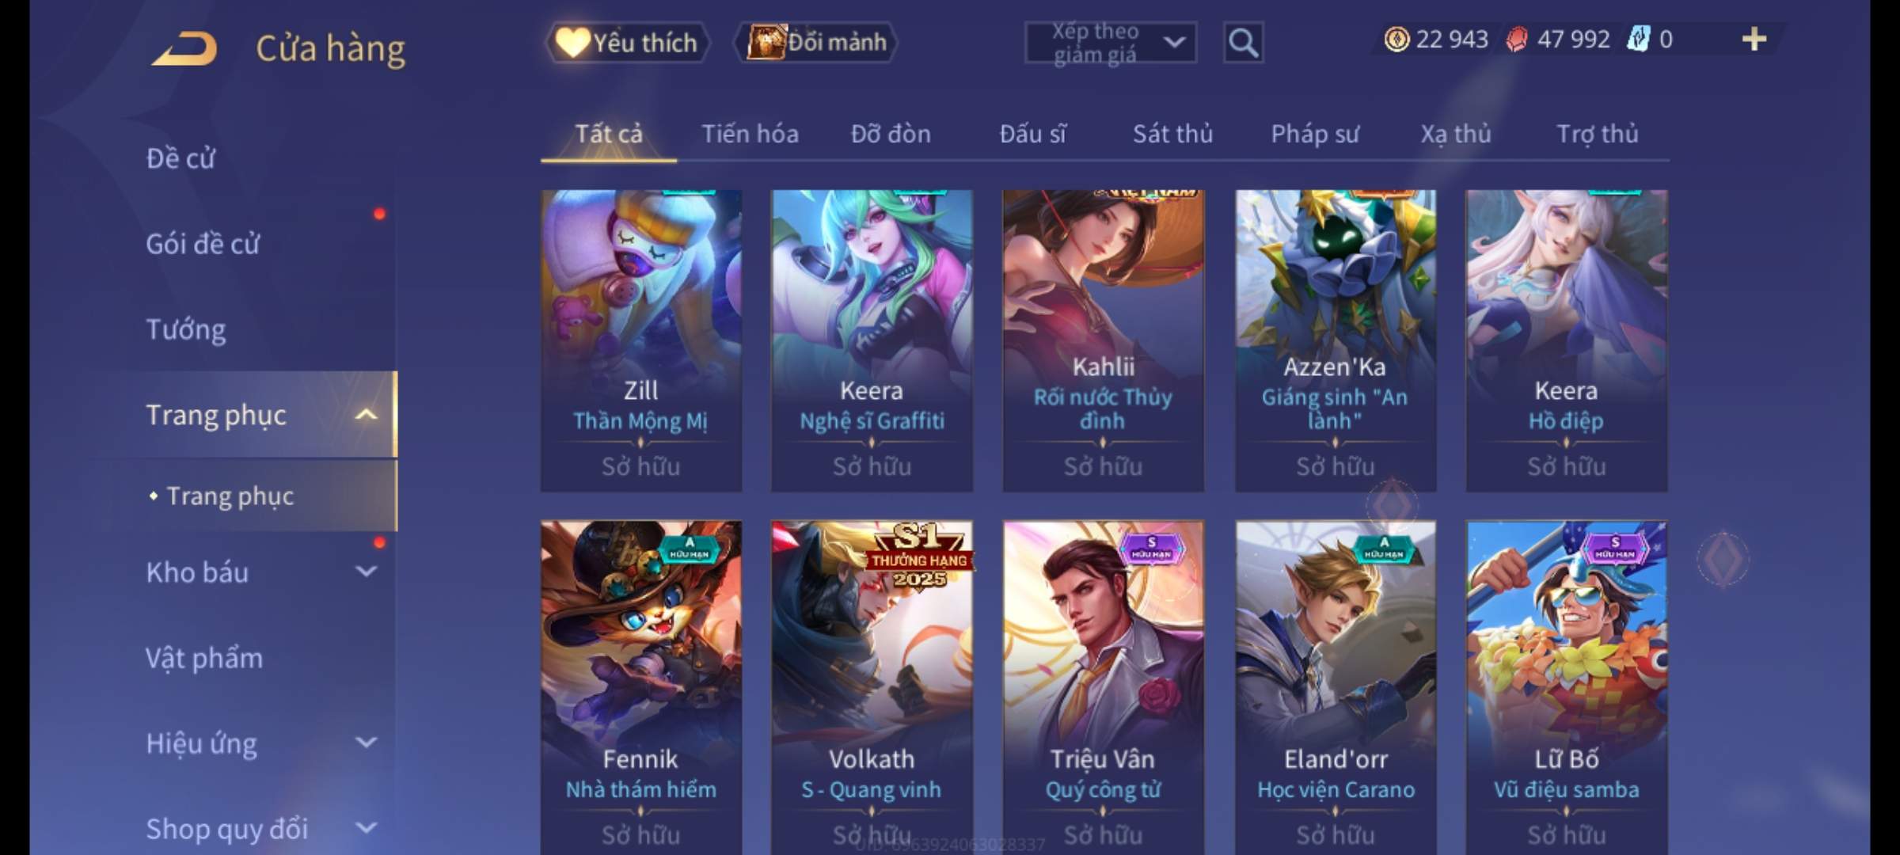This screenshot has width=1900, height=855.
Task: Tap the gold coin balance icon
Action: pyautogui.click(x=1396, y=39)
